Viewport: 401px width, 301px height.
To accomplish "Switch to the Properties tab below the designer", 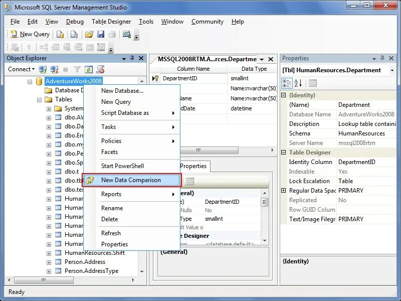I will click(x=193, y=166).
